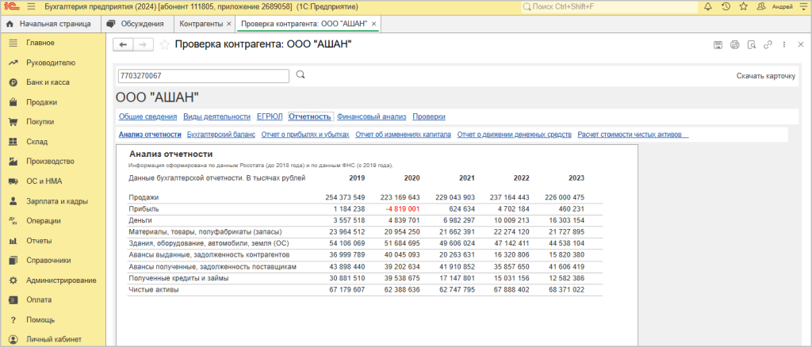The width and height of the screenshot is (812, 347).
Task: Switch to Контрагенты tab
Action: tap(201, 24)
